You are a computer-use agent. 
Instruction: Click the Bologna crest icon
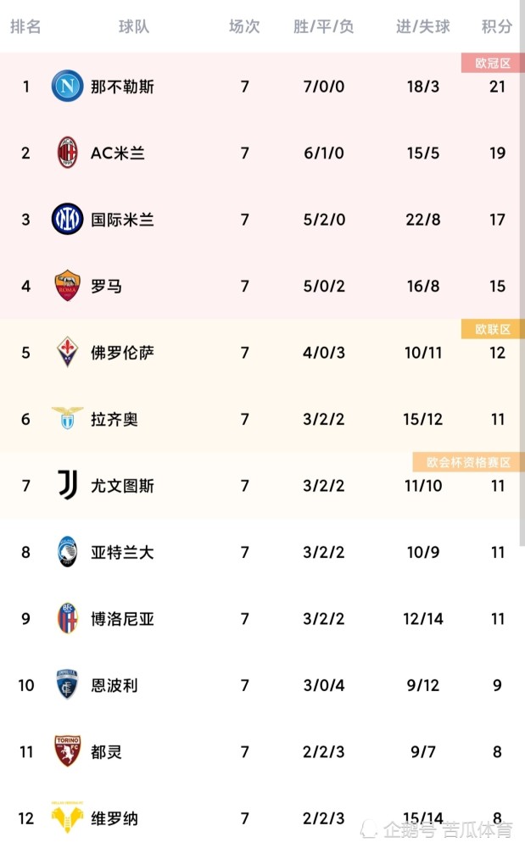pos(68,618)
